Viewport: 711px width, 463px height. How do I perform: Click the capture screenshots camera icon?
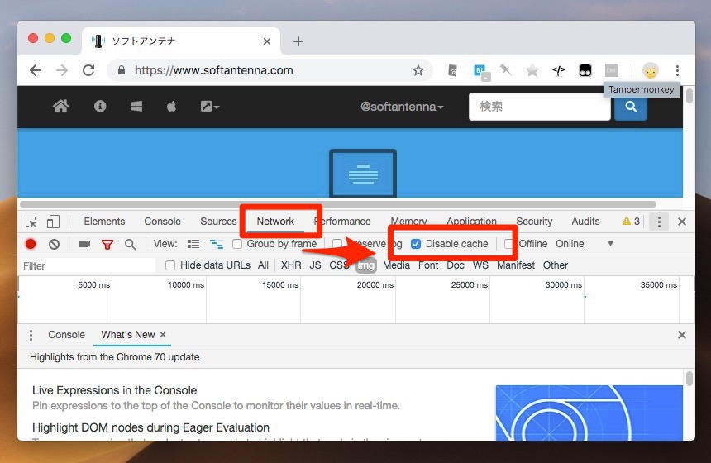pos(84,244)
